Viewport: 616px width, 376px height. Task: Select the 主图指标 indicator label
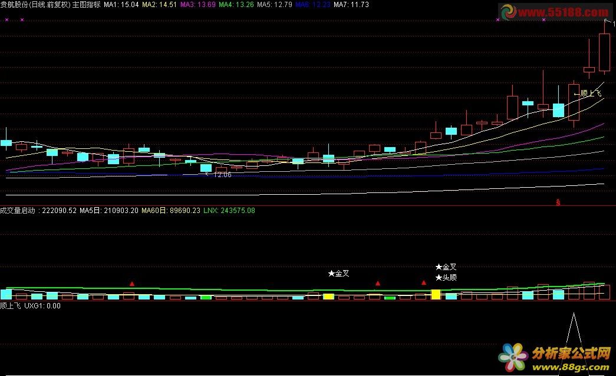(x=87, y=5)
